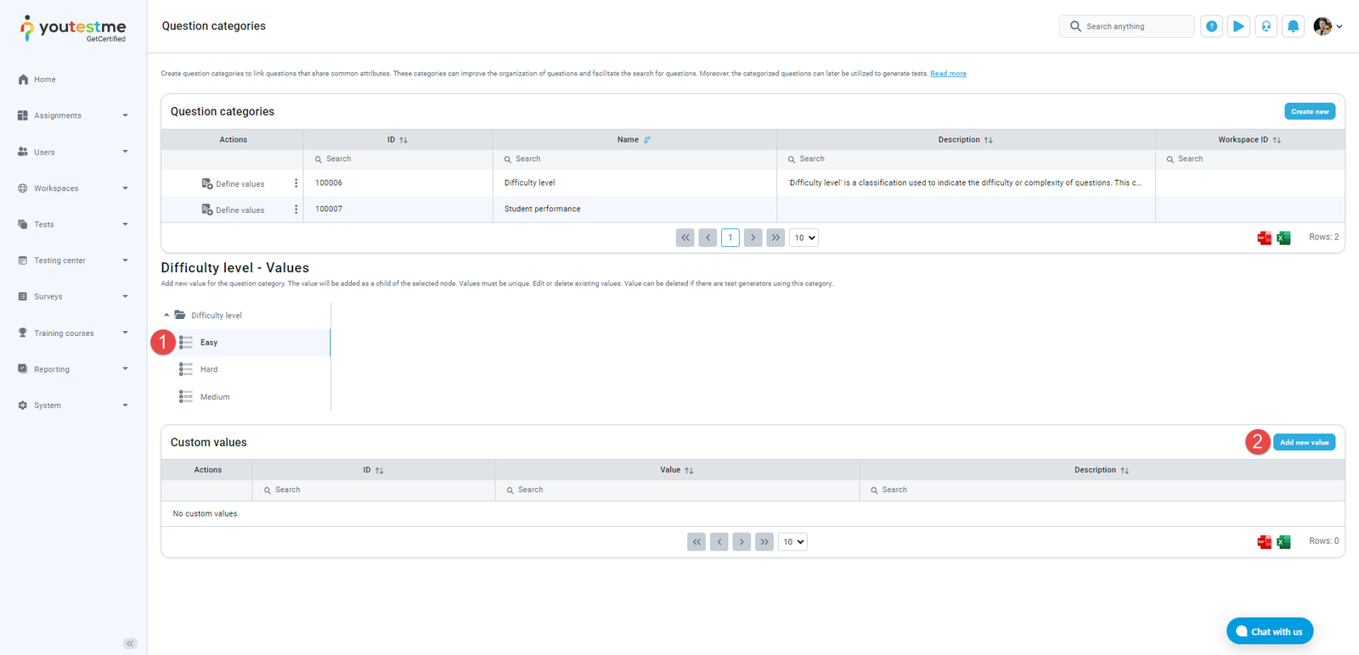Click the help question mark icon
The width and height of the screenshot is (1359, 655).
coord(1211,26)
